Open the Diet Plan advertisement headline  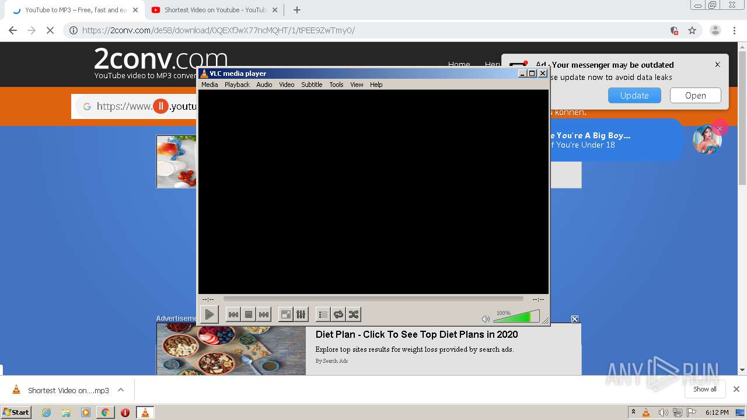pos(417,334)
